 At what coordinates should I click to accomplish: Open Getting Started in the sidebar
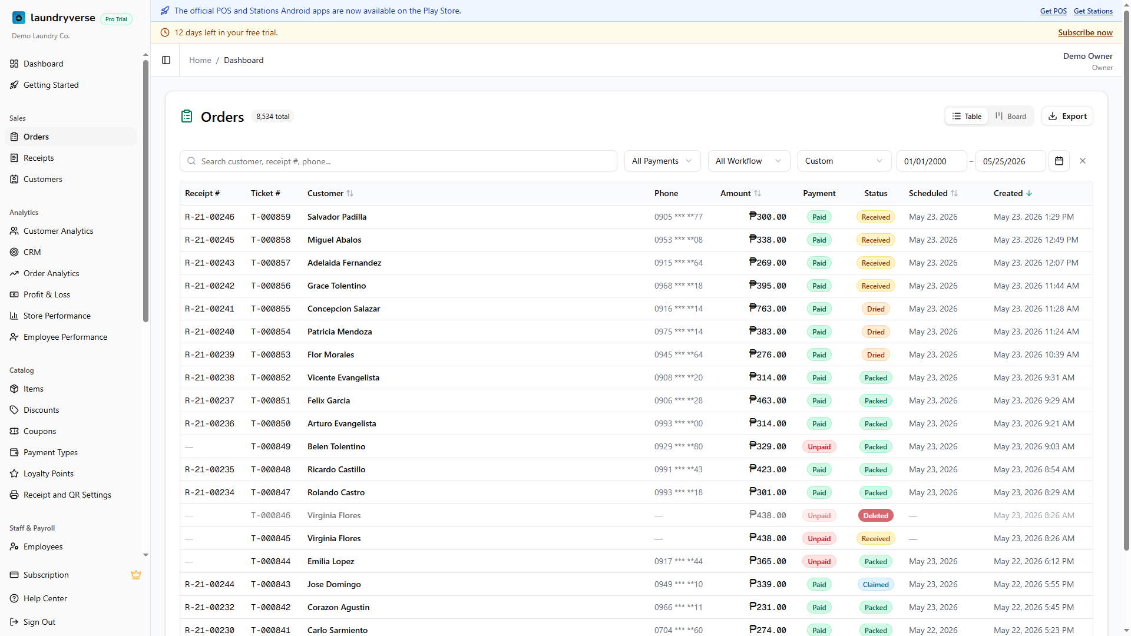(71, 85)
